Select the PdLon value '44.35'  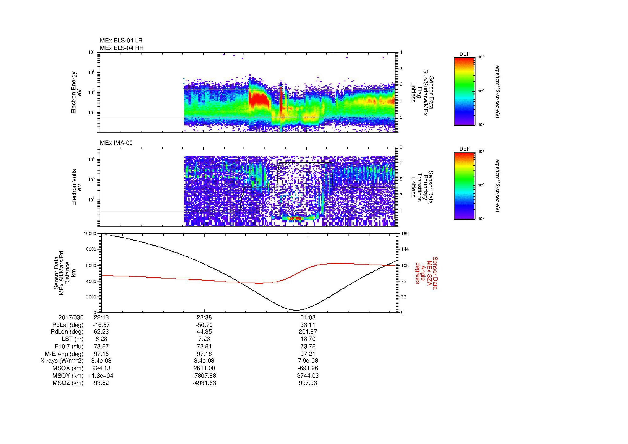pyautogui.click(x=204, y=331)
